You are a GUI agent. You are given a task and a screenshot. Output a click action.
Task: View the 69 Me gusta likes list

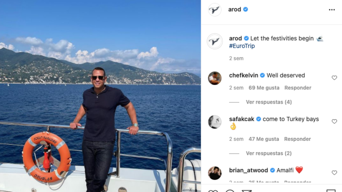(x=264, y=88)
